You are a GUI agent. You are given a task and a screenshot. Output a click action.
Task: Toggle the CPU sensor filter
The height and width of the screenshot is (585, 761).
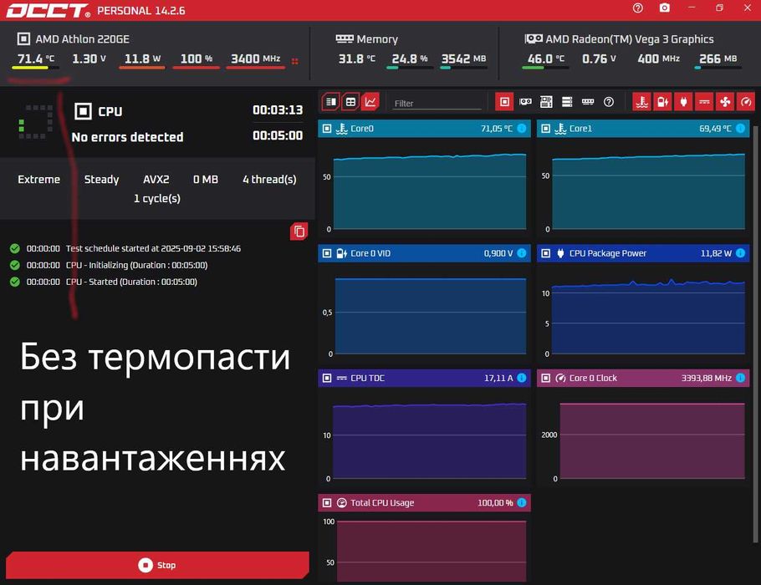504,102
